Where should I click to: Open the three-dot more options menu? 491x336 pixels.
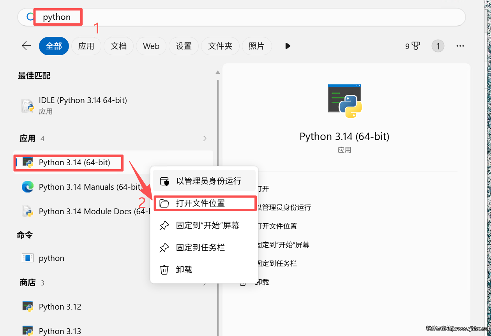tap(460, 46)
